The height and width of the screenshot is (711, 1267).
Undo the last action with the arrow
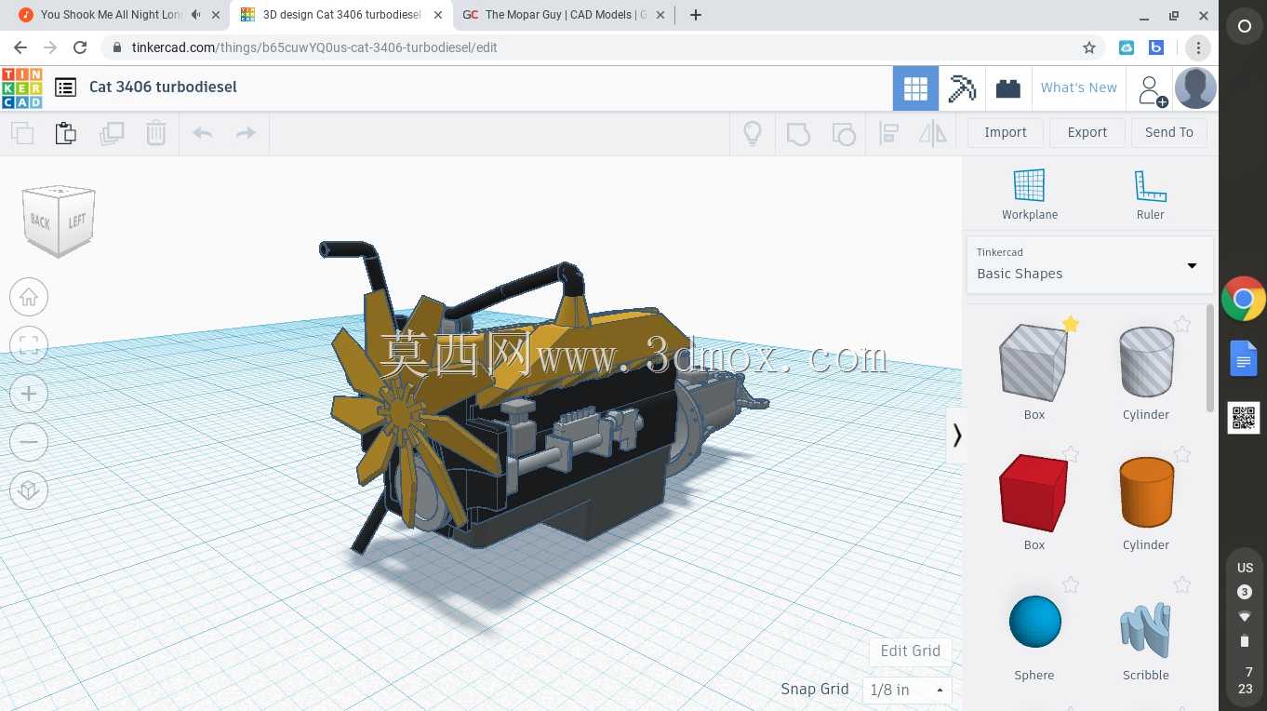[203, 133]
